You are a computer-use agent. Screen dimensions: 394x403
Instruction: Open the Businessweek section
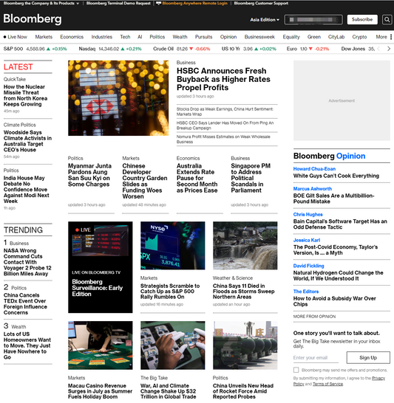(259, 37)
